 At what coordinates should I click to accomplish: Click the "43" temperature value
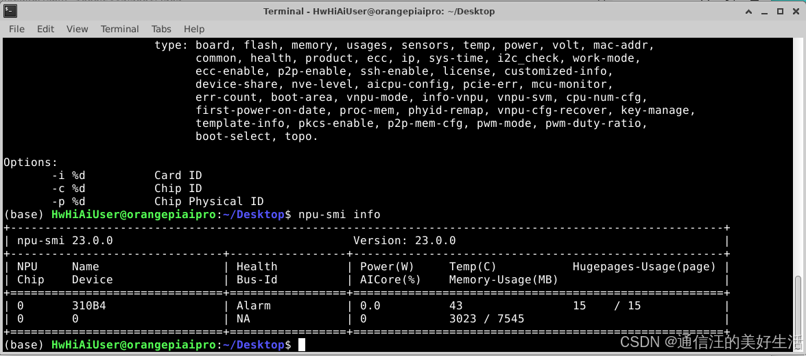pos(456,306)
